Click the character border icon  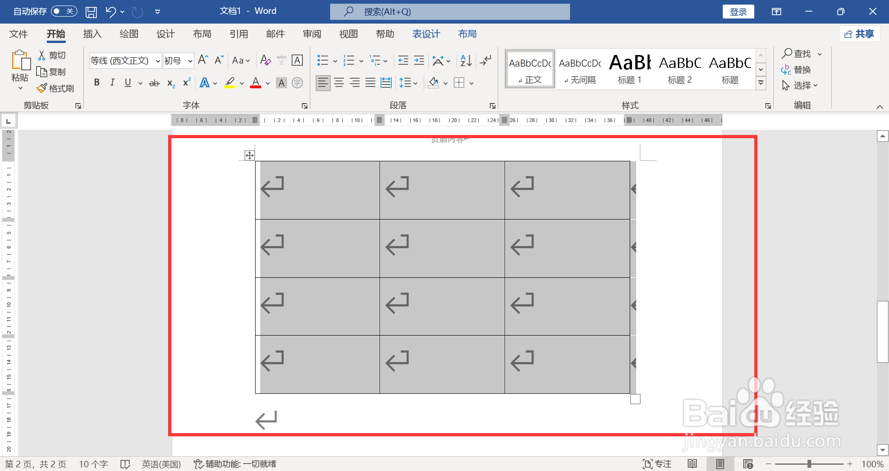click(x=297, y=60)
